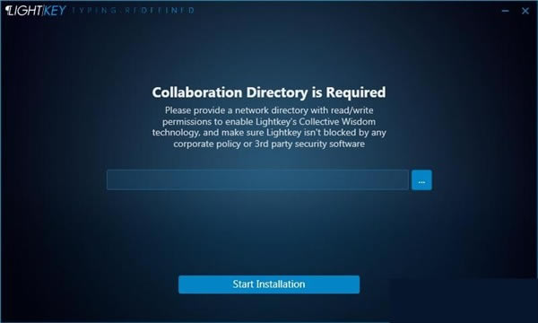Open folder browser with the ellipsis button
The image size is (538, 323).
coord(421,179)
